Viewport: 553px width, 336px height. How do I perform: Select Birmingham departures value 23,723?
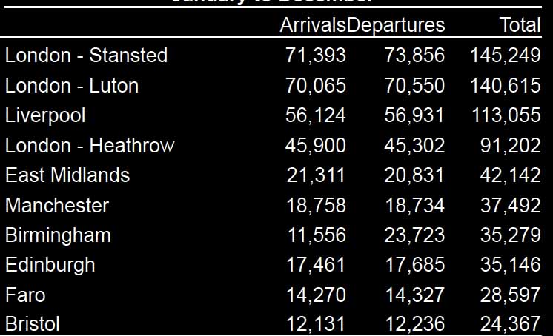[414, 235]
